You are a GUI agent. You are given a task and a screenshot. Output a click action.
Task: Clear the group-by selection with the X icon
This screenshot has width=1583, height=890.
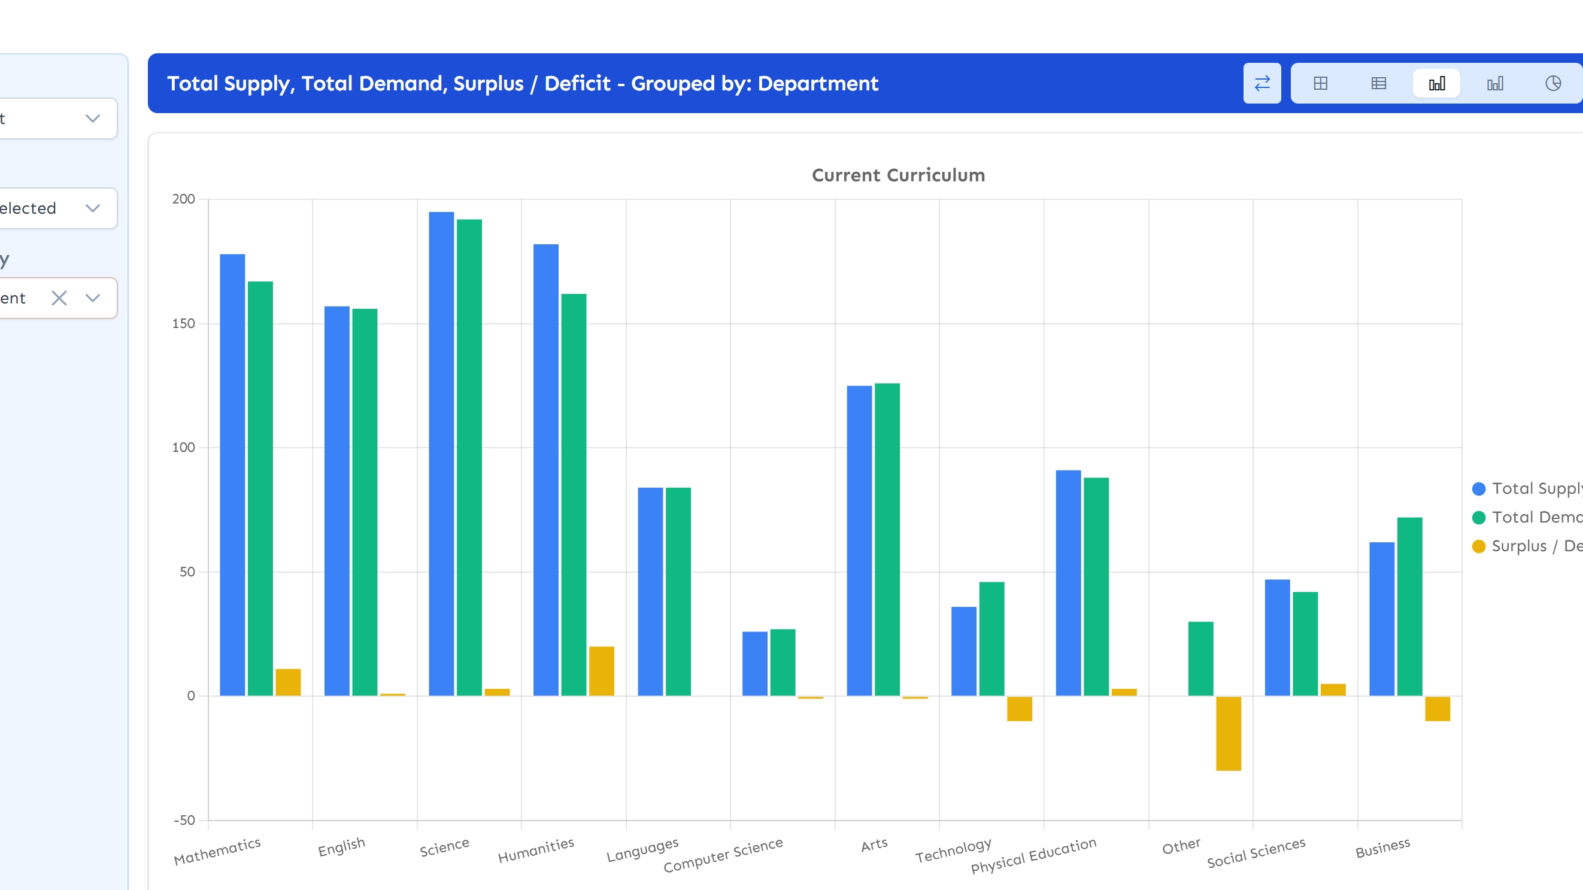click(x=59, y=298)
